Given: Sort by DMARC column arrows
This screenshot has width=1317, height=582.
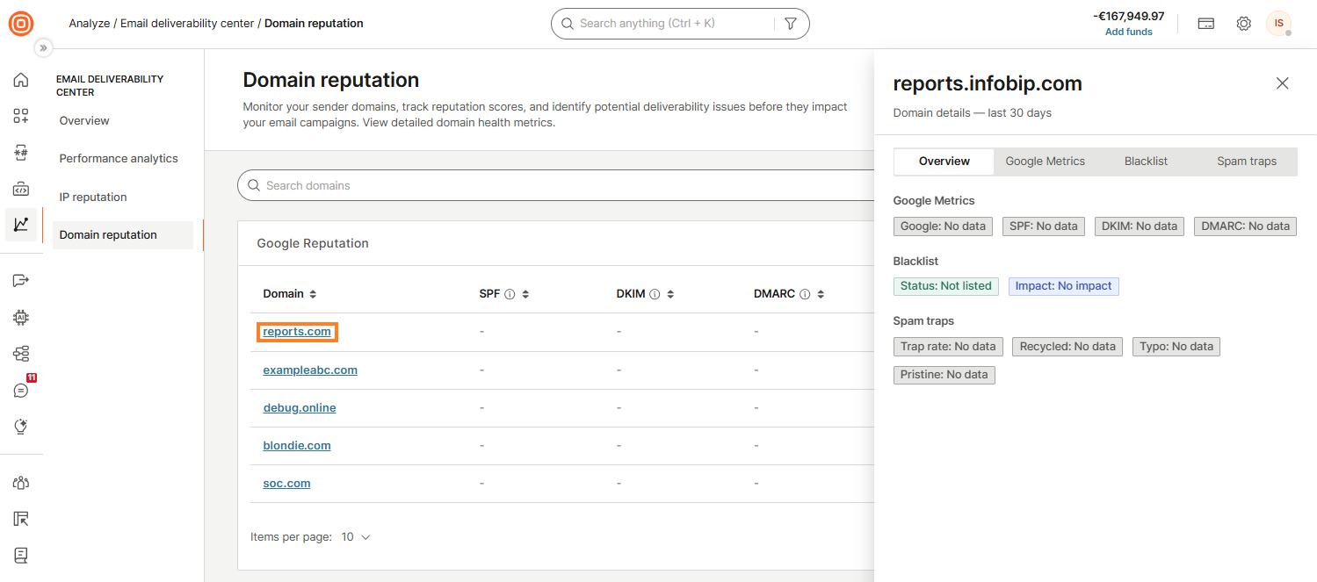Looking at the screenshot, I should pyautogui.click(x=822, y=294).
